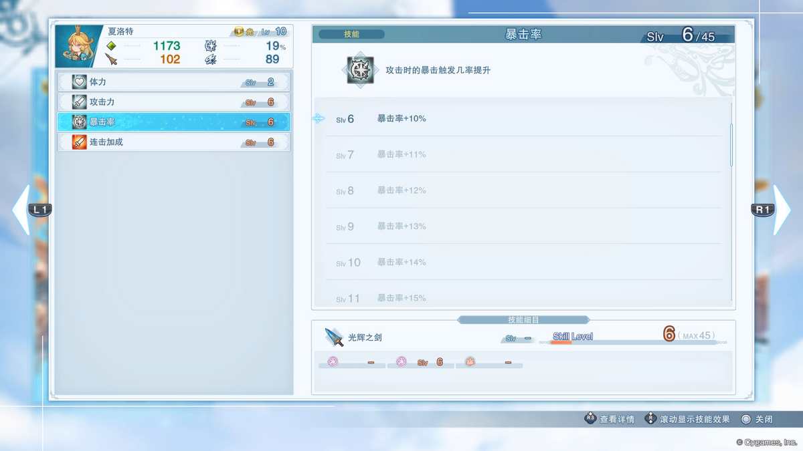
Task: Click the Slv 6/45 header value
Action: (681, 35)
